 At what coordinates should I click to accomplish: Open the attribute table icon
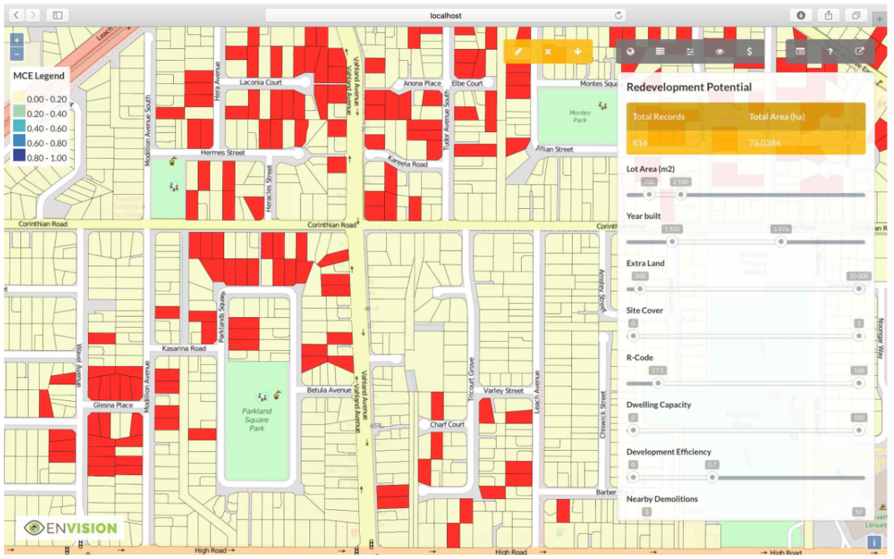[x=660, y=51]
